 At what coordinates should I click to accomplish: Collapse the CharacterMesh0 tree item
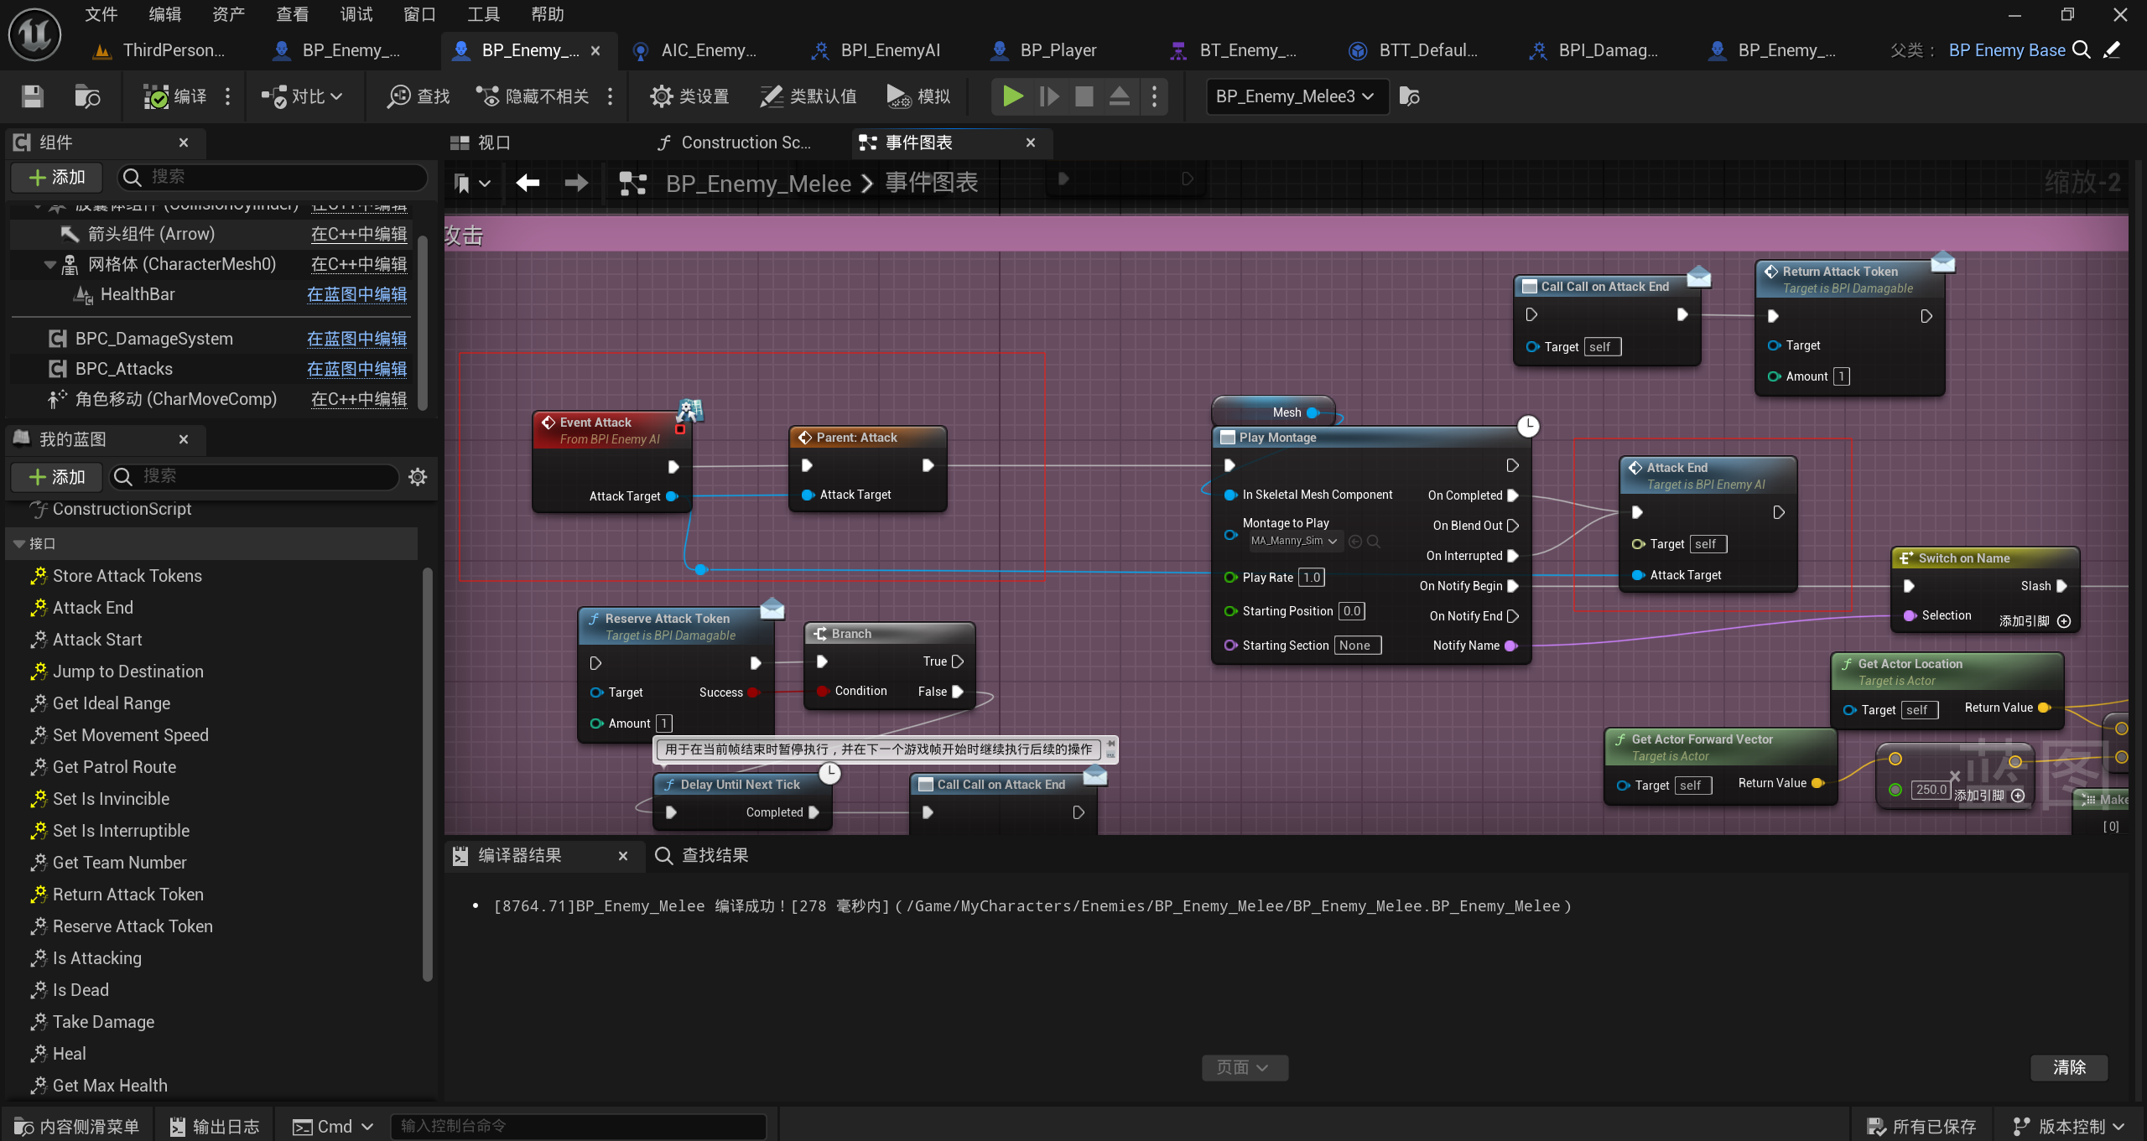click(49, 265)
